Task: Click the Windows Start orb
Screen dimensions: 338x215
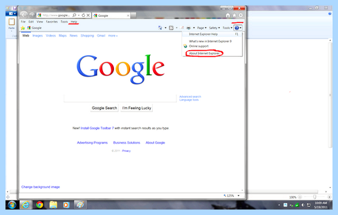Action: (12, 205)
